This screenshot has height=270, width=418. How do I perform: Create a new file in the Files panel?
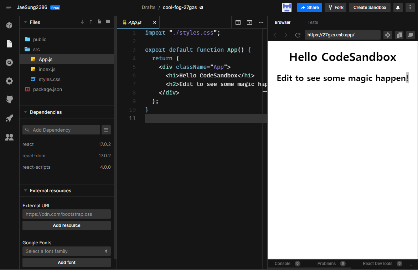tap(99, 22)
